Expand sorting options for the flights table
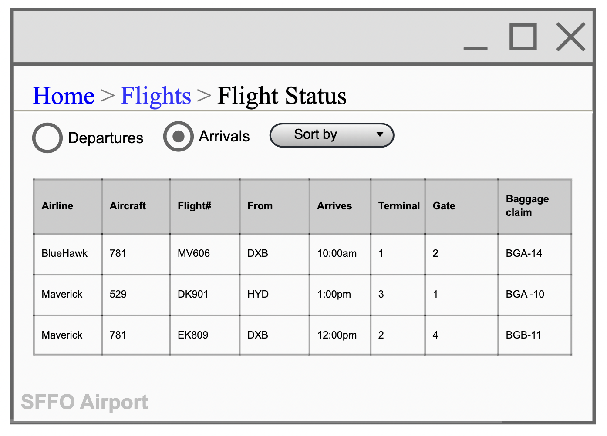This screenshot has width=607, height=436. click(331, 135)
